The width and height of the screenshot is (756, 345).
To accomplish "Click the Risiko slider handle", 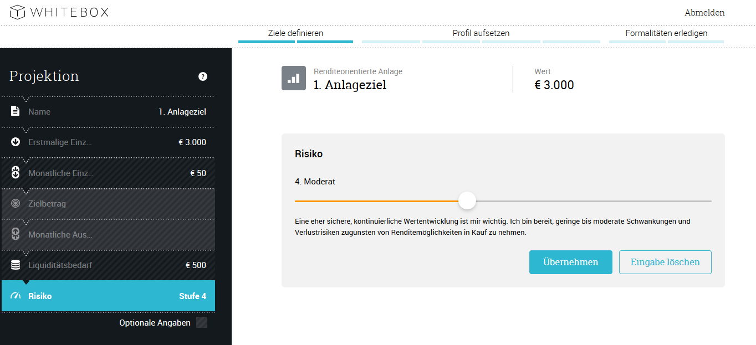I will [x=467, y=200].
